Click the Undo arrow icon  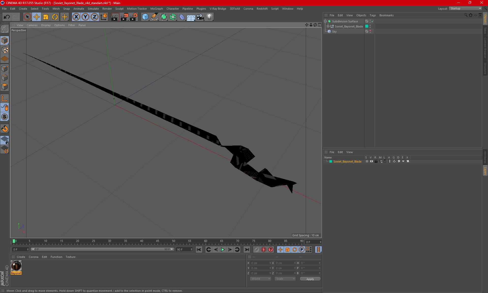tap(7, 17)
